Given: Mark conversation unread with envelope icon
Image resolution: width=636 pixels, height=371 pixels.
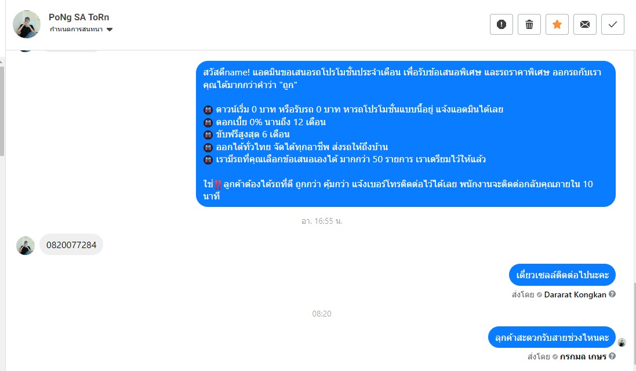Looking at the screenshot, I should tap(585, 24).
